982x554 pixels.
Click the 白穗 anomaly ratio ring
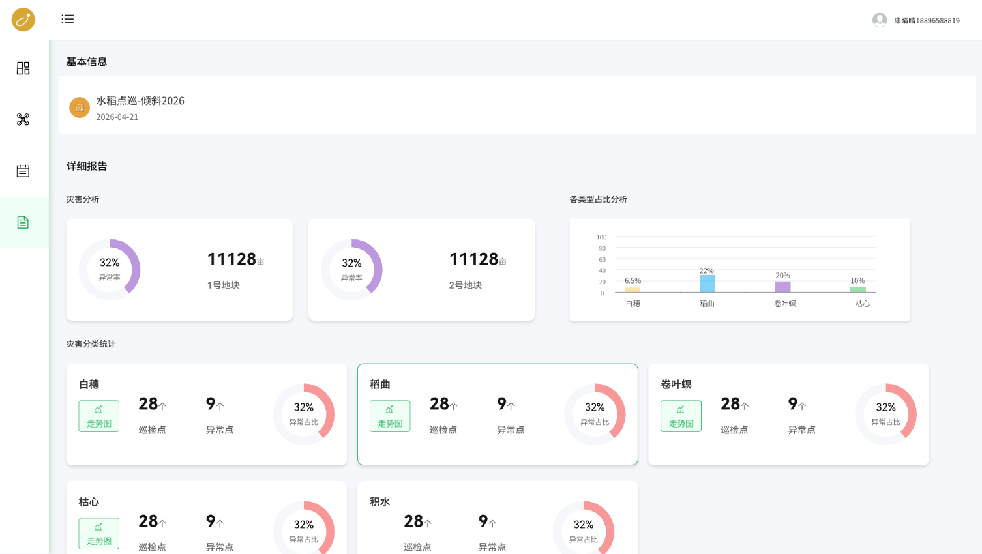point(304,415)
